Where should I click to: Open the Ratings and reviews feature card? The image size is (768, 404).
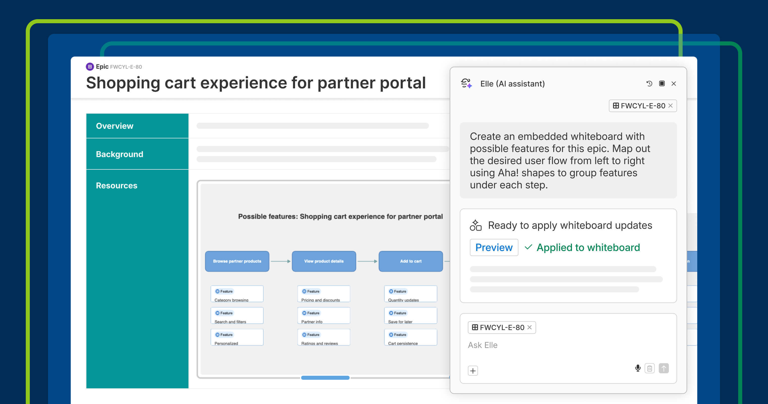point(324,337)
